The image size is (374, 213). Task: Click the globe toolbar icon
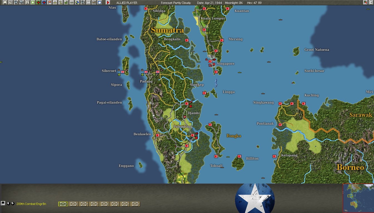[77, 2]
